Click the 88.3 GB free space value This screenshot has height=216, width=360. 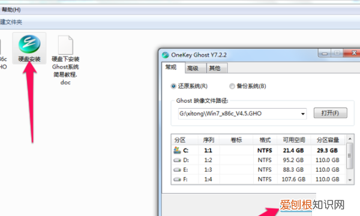(293, 170)
